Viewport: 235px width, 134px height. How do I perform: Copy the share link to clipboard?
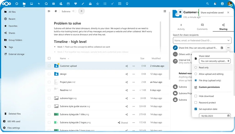point(222,48)
